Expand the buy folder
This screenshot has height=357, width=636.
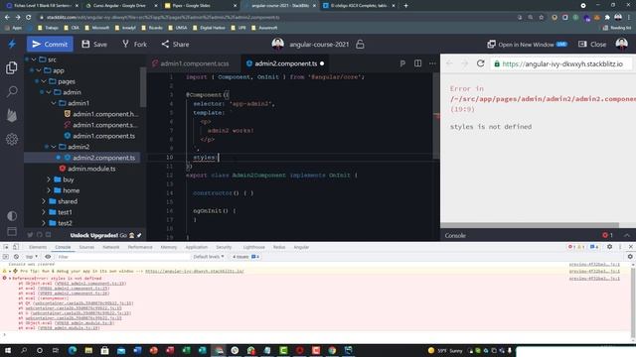click(49, 179)
